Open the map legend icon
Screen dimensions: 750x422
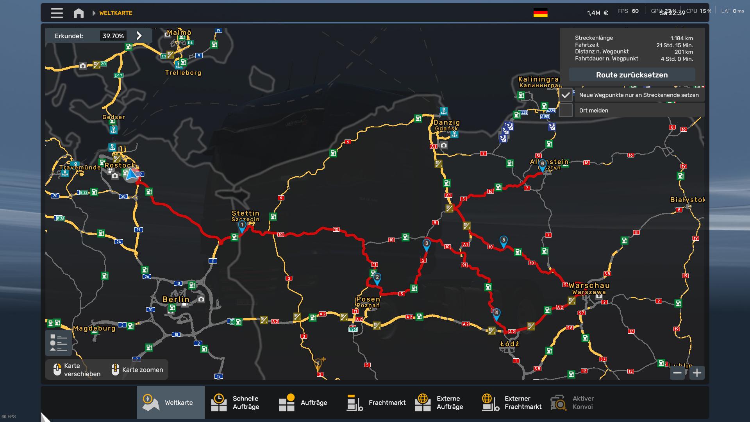(58, 343)
